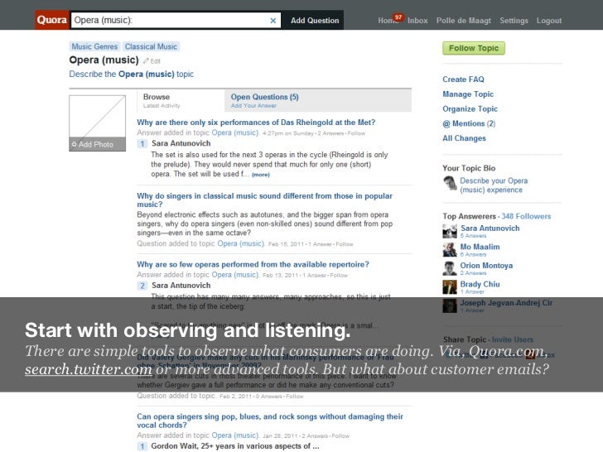Click Sara Antunovich's avatar in Top Answerers
603x452 pixels.
[x=450, y=231]
